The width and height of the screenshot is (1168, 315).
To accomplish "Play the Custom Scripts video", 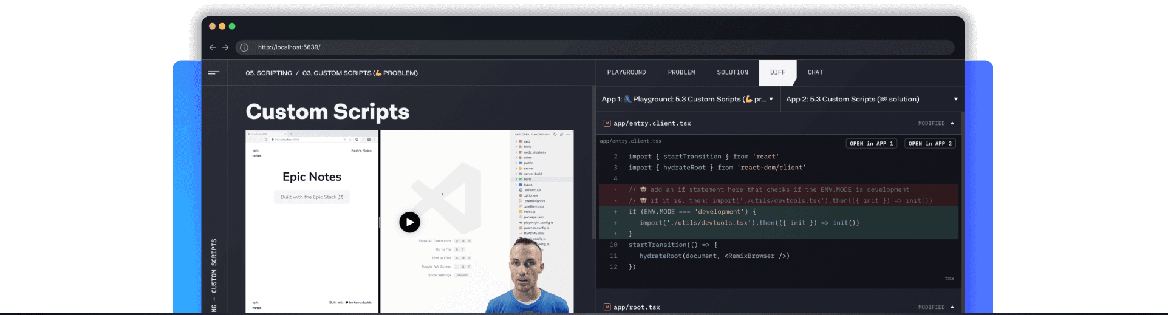I will tap(409, 222).
